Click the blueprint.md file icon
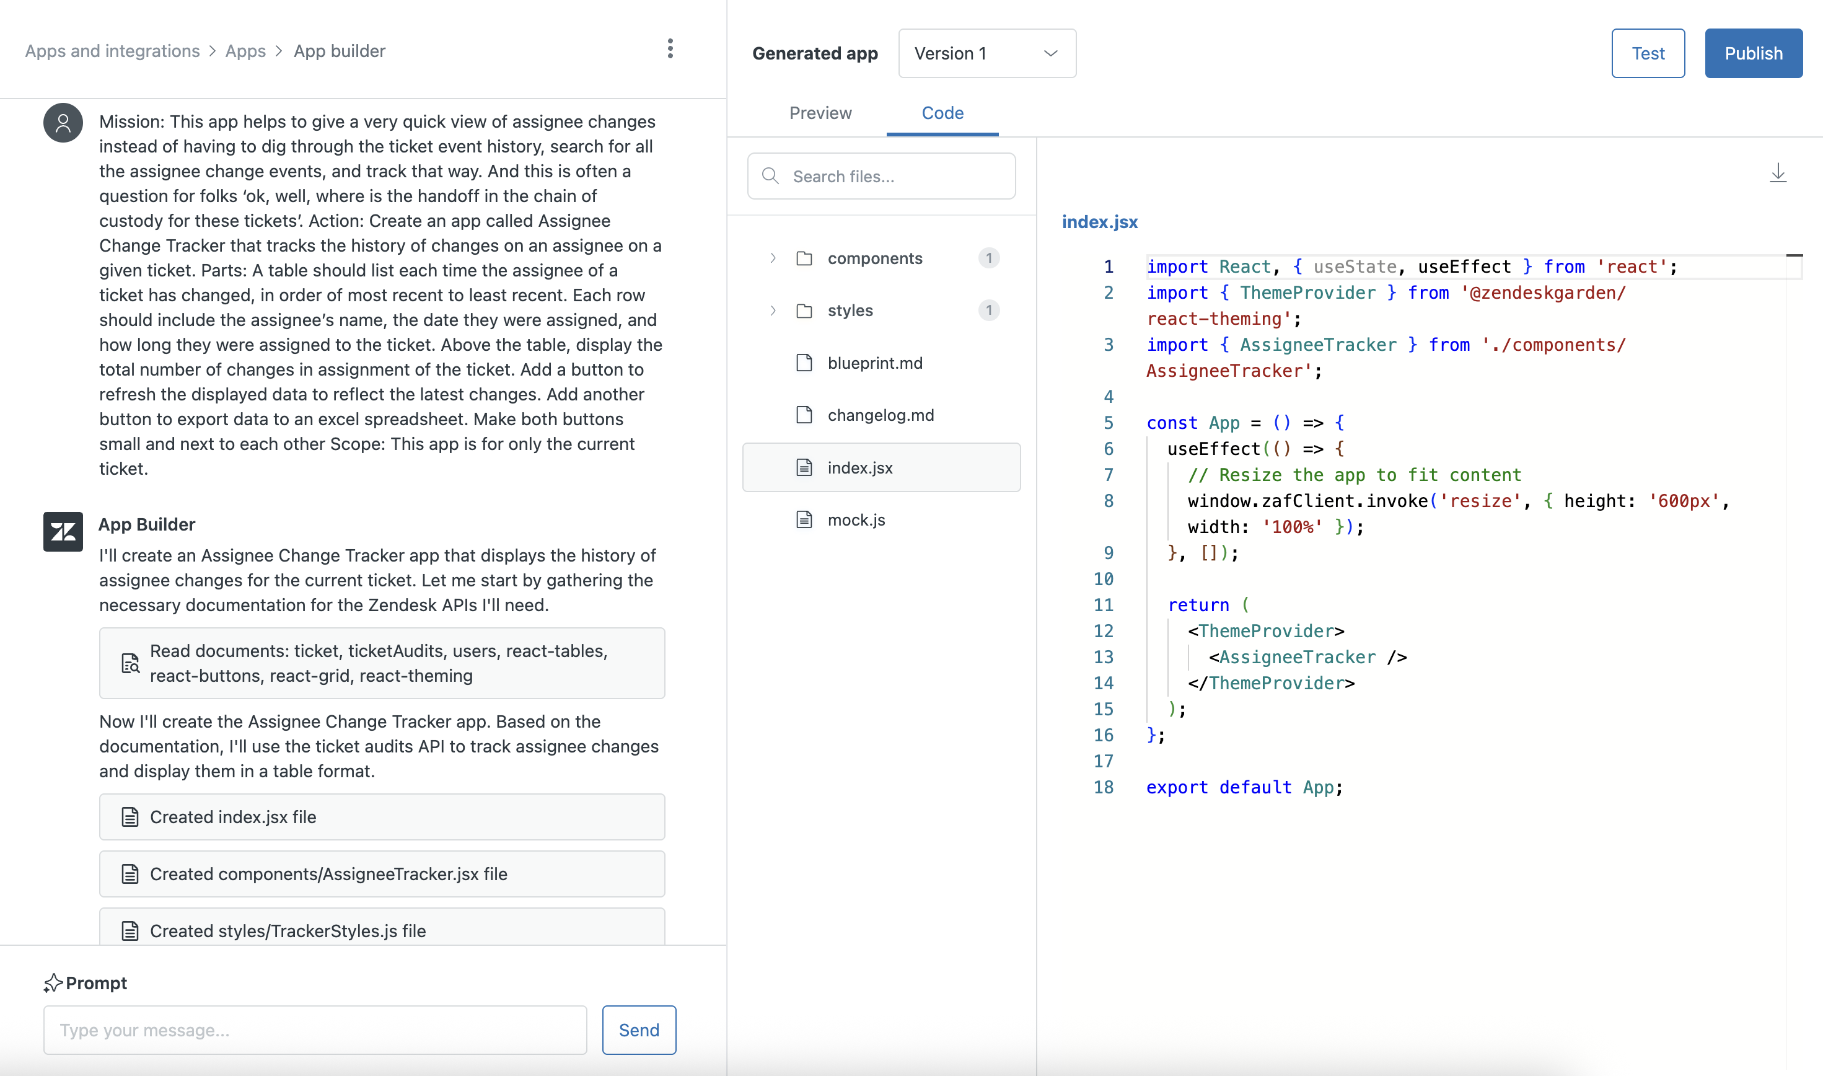This screenshot has width=1823, height=1076. [x=804, y=363]
